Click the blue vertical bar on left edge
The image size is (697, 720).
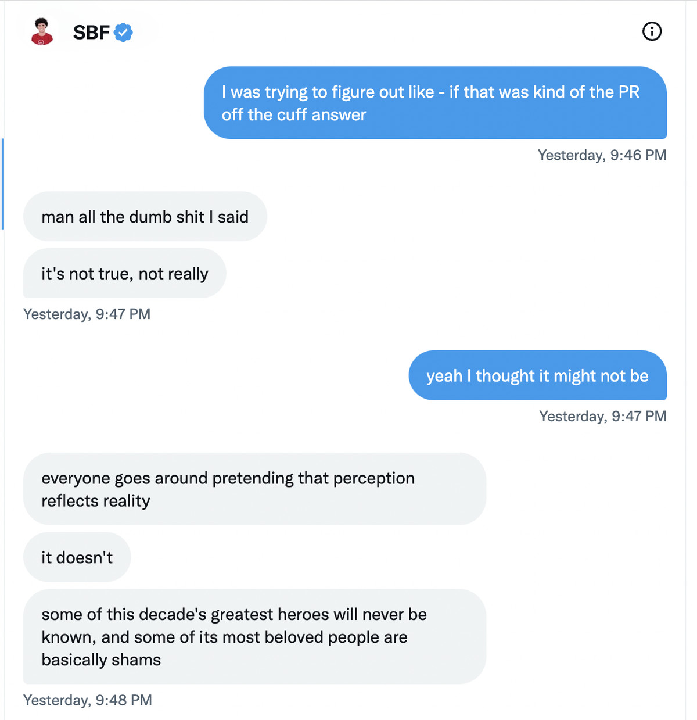point(2,184)
